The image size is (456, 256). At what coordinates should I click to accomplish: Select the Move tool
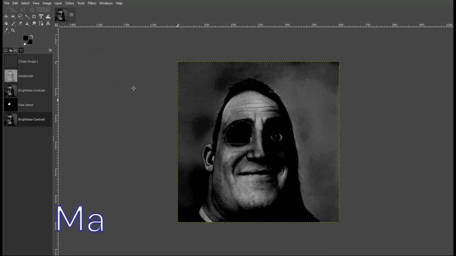click(6, 16)
